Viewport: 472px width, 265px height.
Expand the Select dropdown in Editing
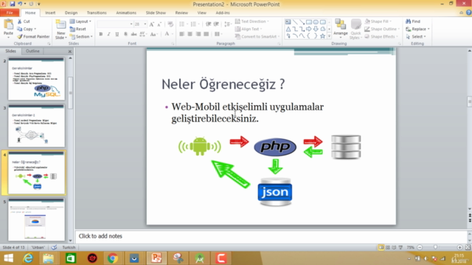(416, 37)
